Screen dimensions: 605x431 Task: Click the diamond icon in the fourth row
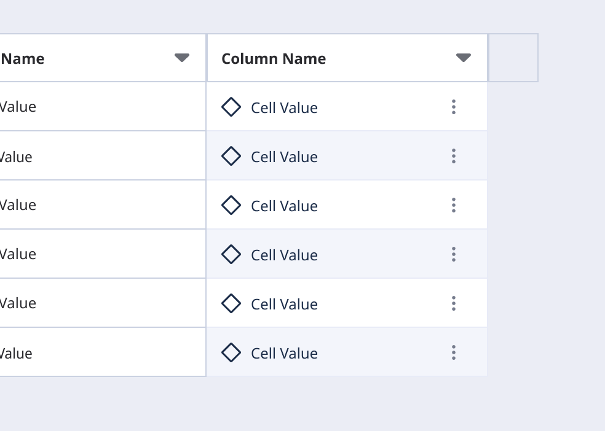click(x=231, y=254)
